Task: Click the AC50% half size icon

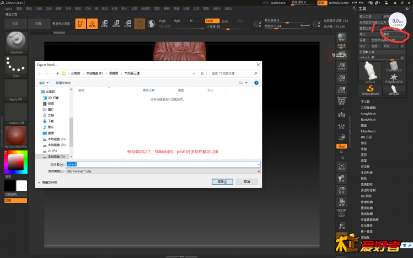Action: pos(342,89)
